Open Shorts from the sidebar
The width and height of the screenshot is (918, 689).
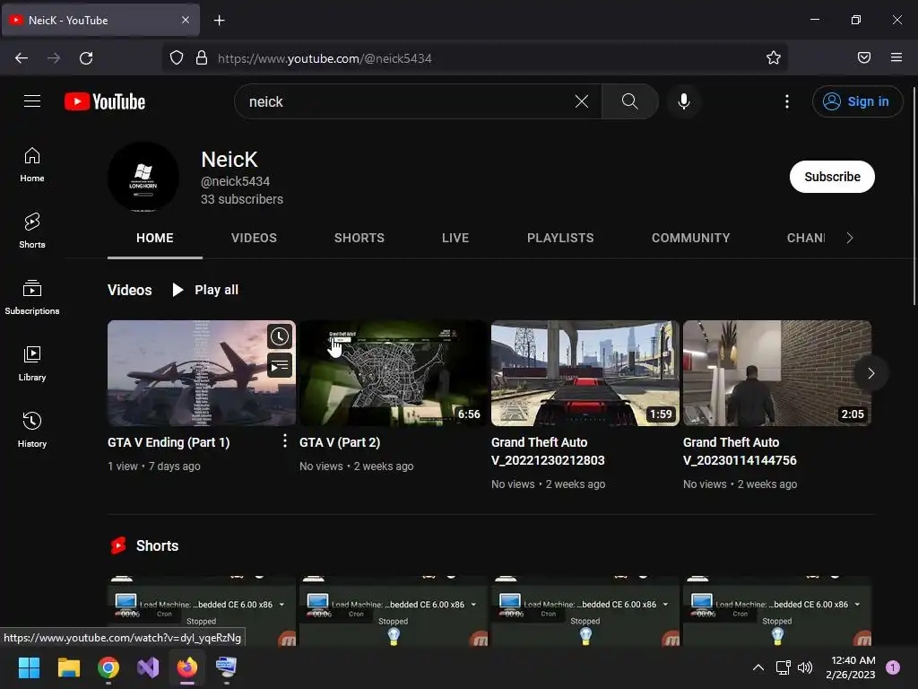pos(32,231)
